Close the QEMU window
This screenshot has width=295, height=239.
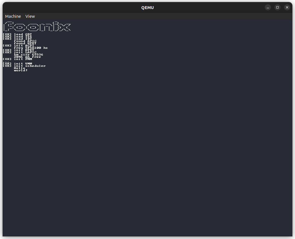[x=287, y=7]
